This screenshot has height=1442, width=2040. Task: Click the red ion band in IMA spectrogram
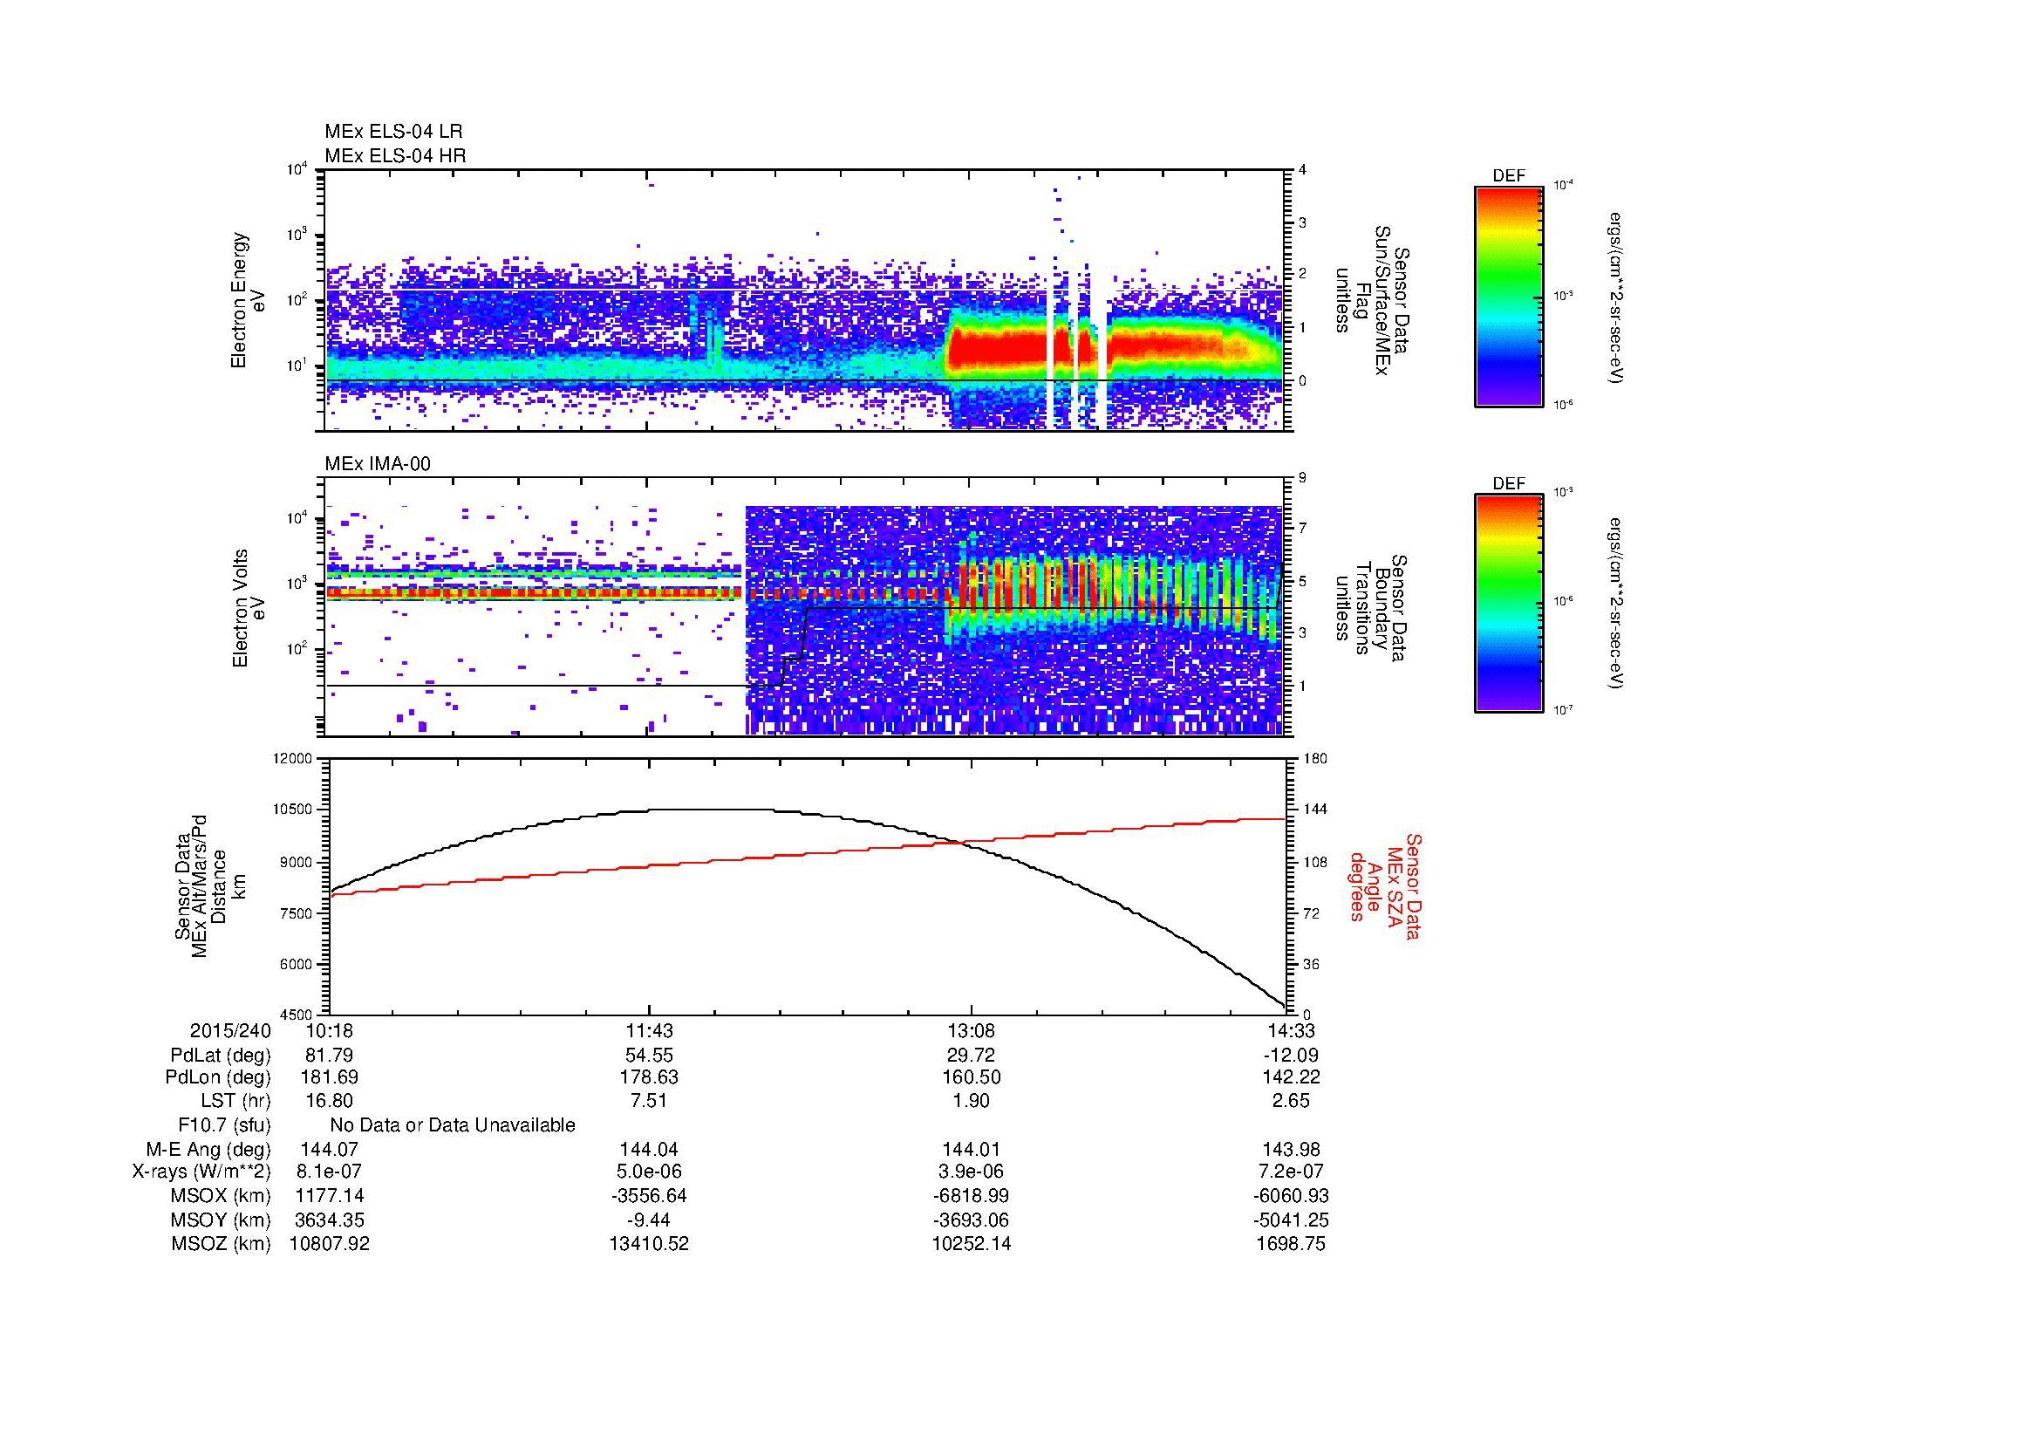pyautogui.click(x=533, y=591)
